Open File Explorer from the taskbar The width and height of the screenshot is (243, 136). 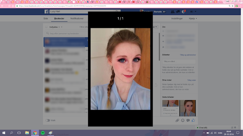click(x=27, y=133)
